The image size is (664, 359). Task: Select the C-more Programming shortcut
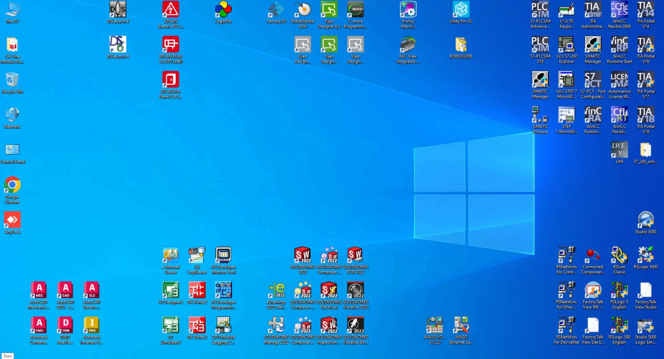pos(355,10)
